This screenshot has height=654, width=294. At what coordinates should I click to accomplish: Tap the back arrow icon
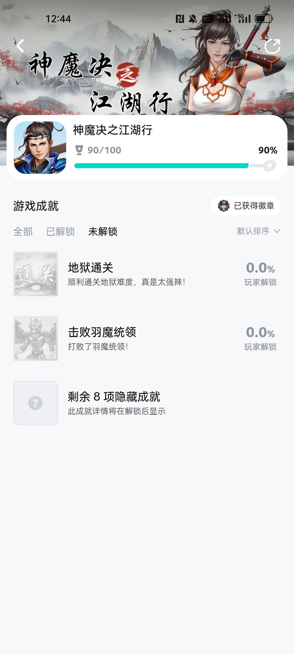click(20, 46)
